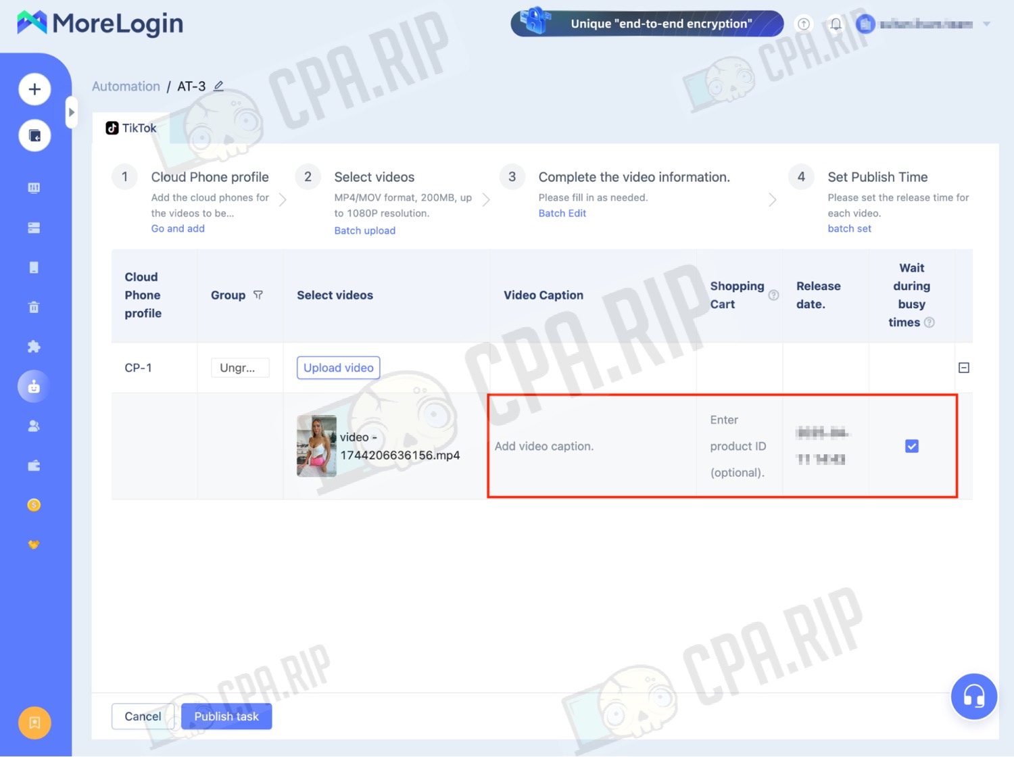The width and height of the screenshot is (1014, 757).
Task: Open the wallet icon in sidebar
Action: click(x=34, y=466)
